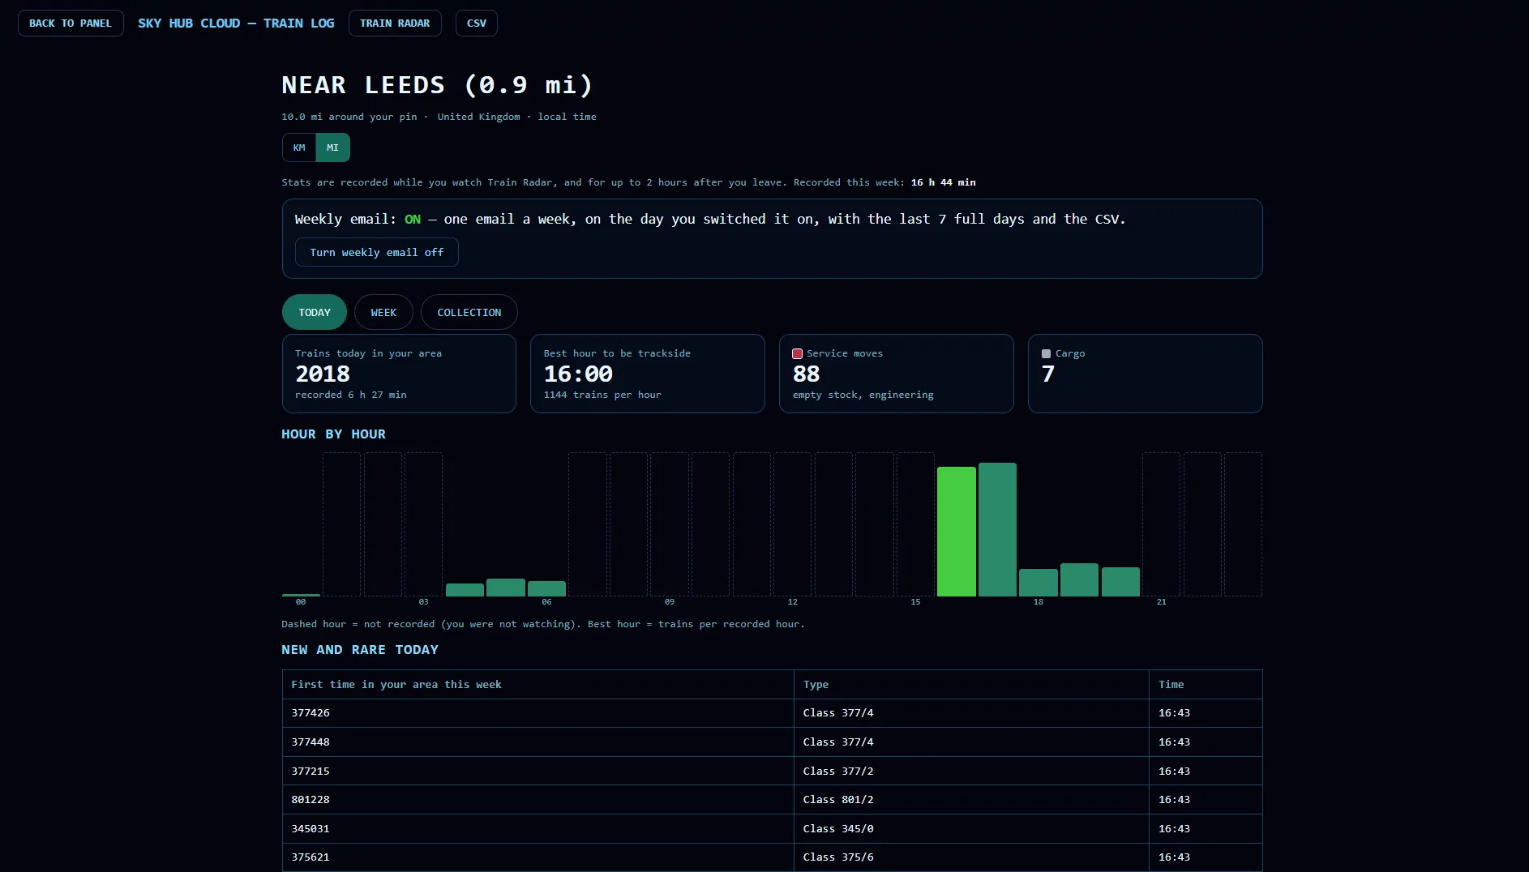The image size is (1529, 872).
Task: Switch distance units to KM
Action: 299,147
